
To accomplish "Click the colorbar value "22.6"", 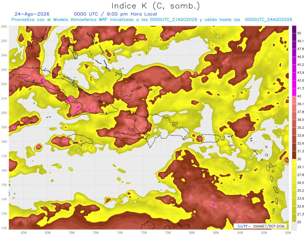I will (x=301, y=206).
